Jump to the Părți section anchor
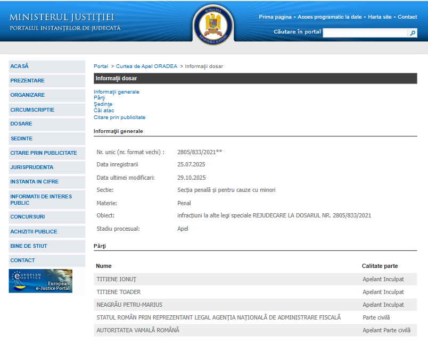This screenshot has width=428, height=344. 100,98
